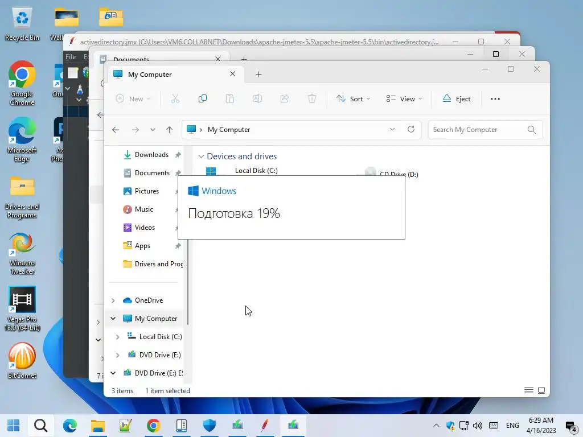Open the notification center icon
This screenshot has height=437, width=583.
click(570, 426)
